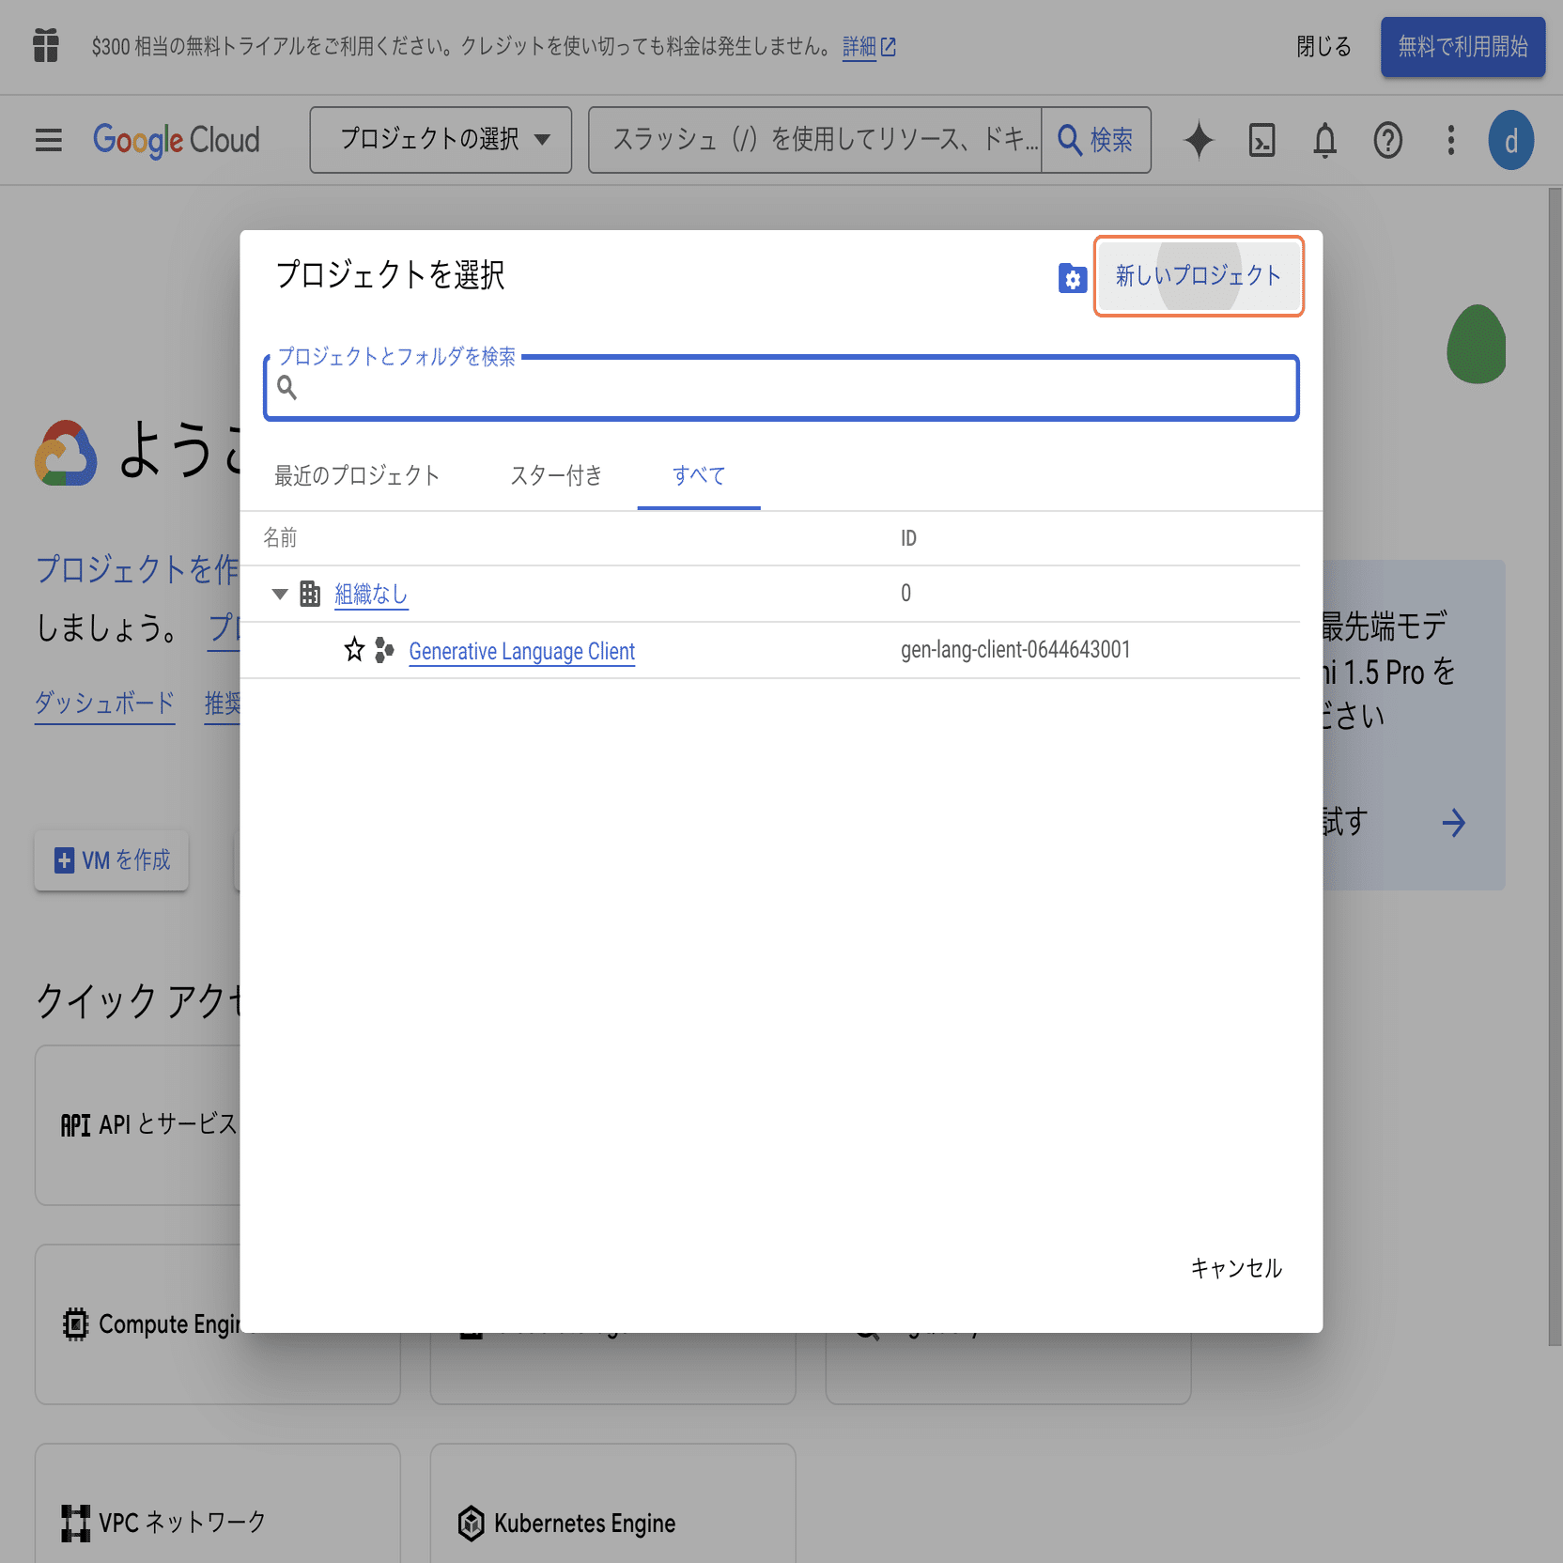
Task: Open the account avatar 'd'
Action: [x=1511, y=140]
